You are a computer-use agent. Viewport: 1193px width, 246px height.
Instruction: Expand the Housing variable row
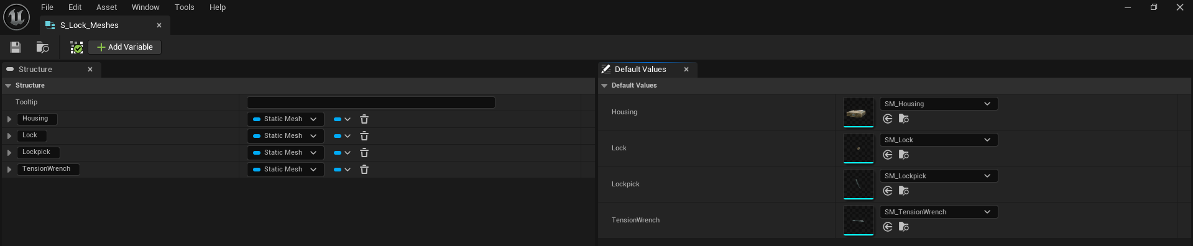(x=9, y=119)
